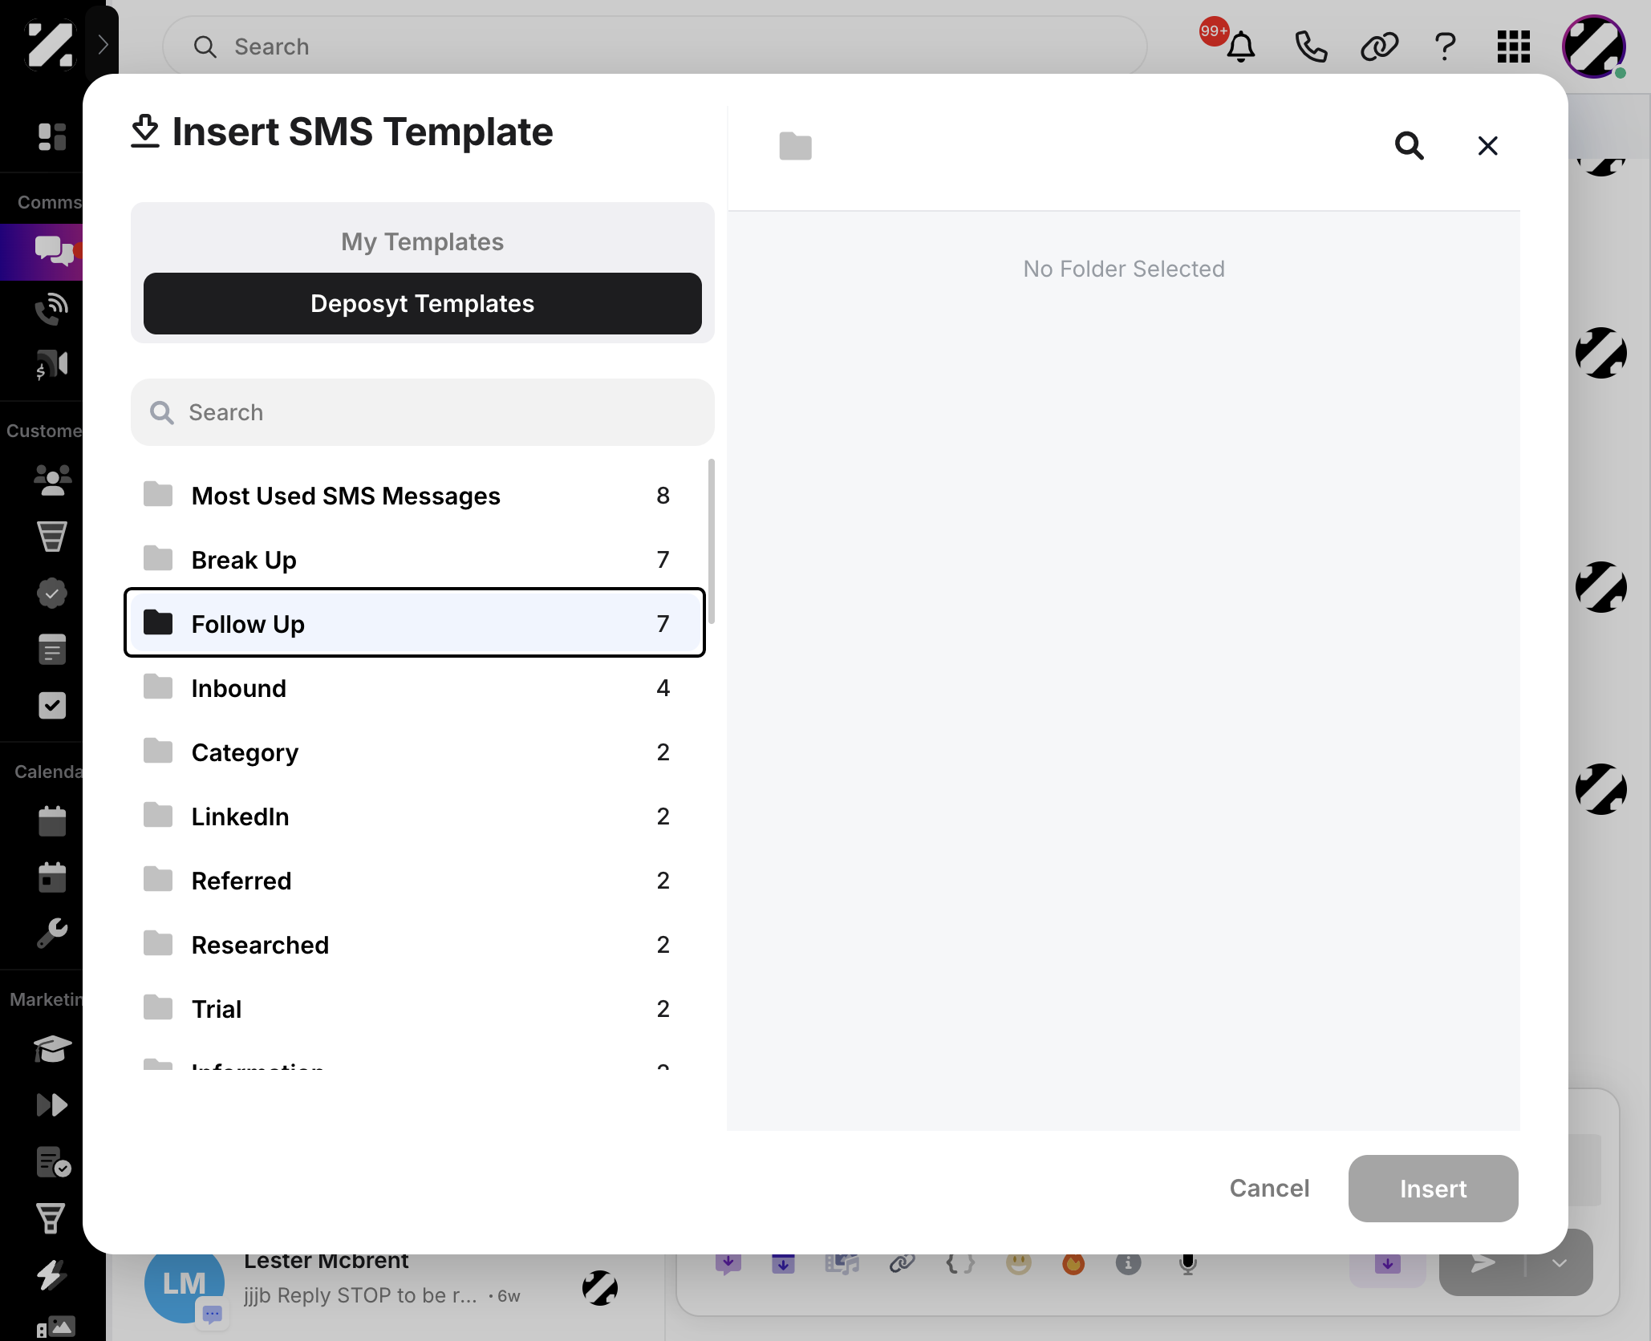The height and width of the screenshot is (1341, 1651).
Task: Open the phone dialer icon in header
Action: point(1311,47)
